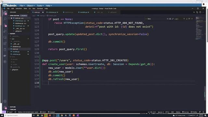The width and height of the screenshot is (208, 117).
Task: Open the VS Code Terminal menu
Action: [x=40, y=8]
